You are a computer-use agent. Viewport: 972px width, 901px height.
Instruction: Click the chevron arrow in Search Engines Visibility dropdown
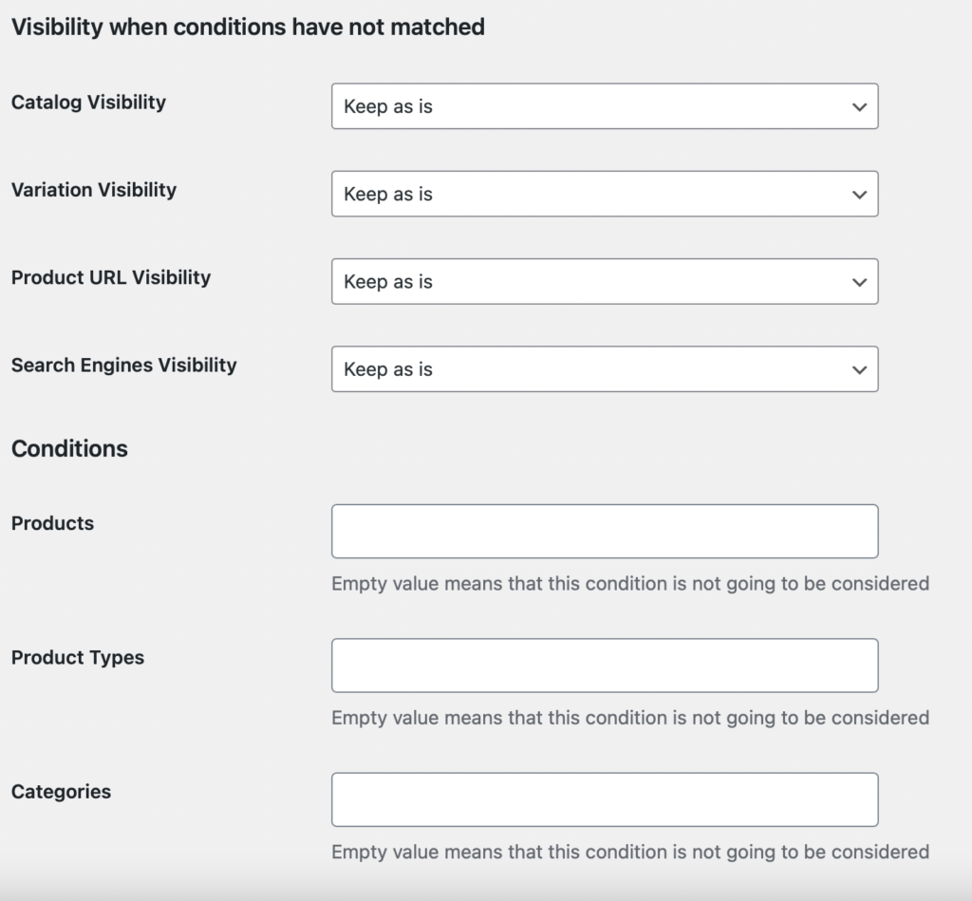click(859, 369)
